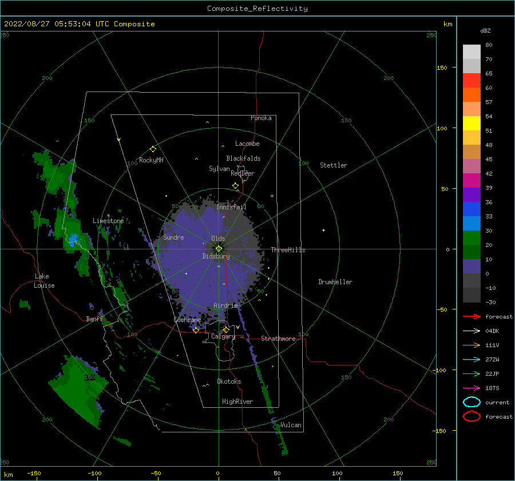The width and height of the screenshot is (515, 481).
Task: Click the Vulcan town label
Action: click(x=291, y=425)
